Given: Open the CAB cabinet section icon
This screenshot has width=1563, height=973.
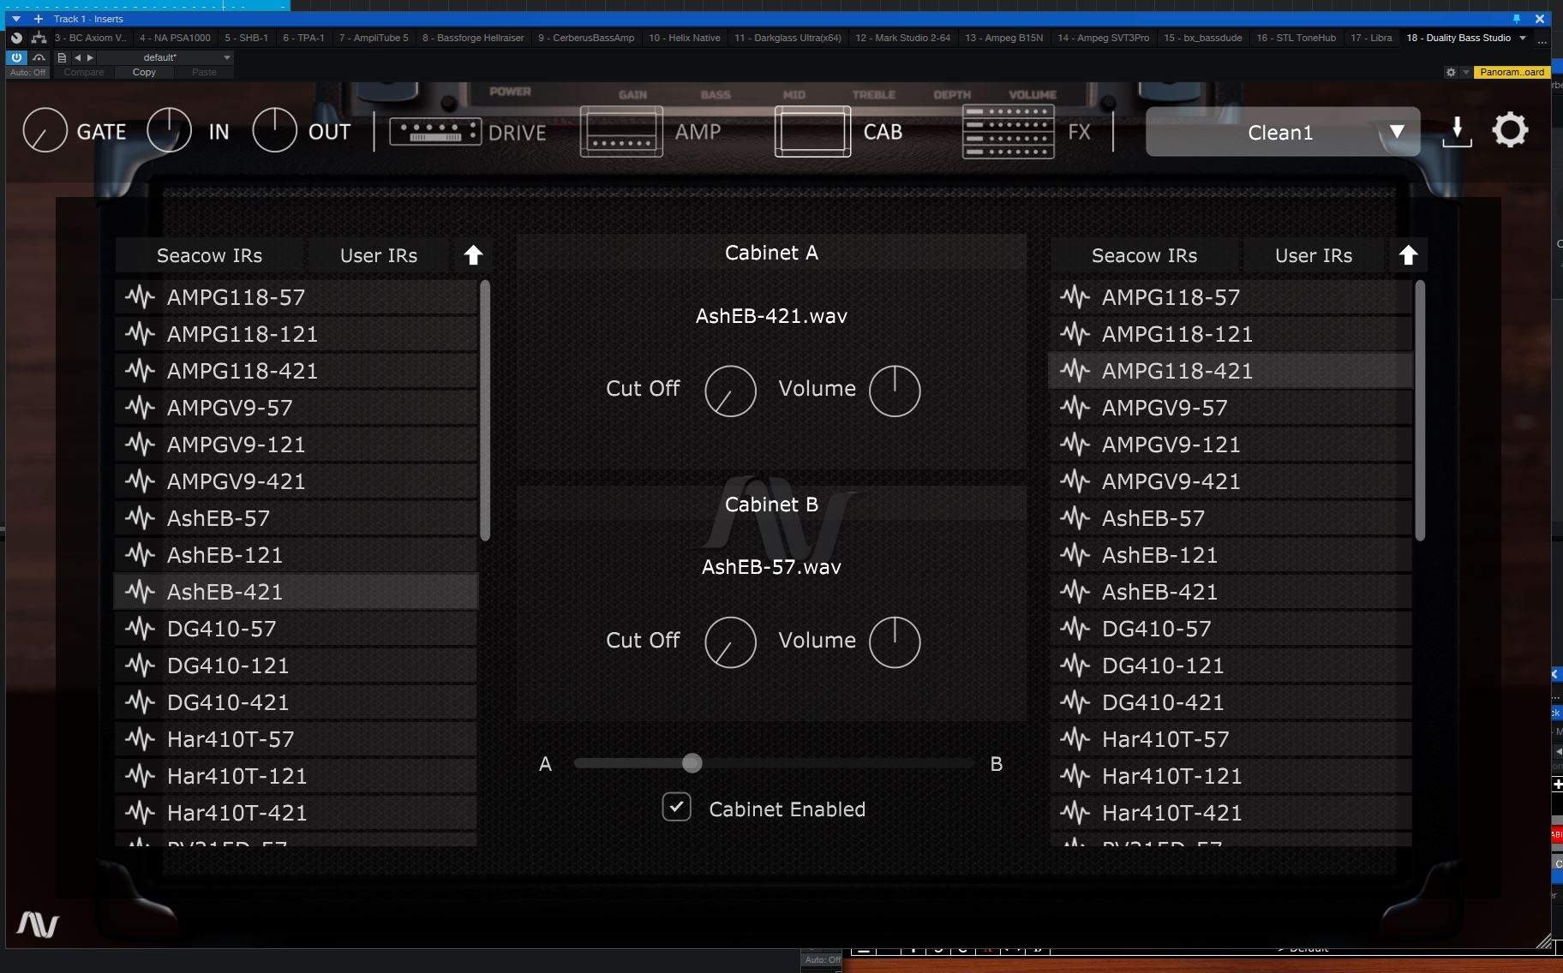Looking at the screenshot, I should (812, 131).
